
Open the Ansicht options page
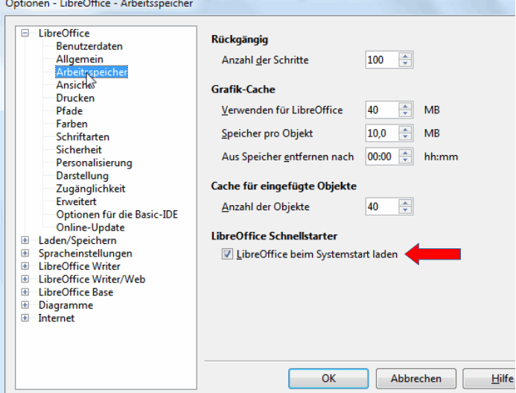75,85
